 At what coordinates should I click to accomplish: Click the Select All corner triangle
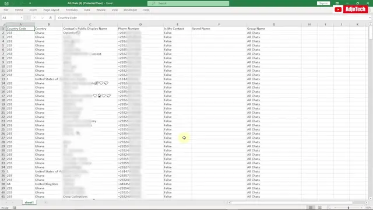3,24
